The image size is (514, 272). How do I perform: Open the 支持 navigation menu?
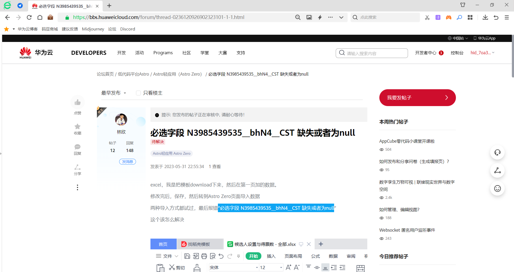241,53
